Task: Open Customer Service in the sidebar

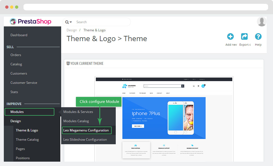Action: click(24, 83)
